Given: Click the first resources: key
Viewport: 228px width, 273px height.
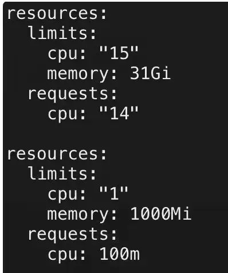Looking at the screenshot, I should pos(57,14).
